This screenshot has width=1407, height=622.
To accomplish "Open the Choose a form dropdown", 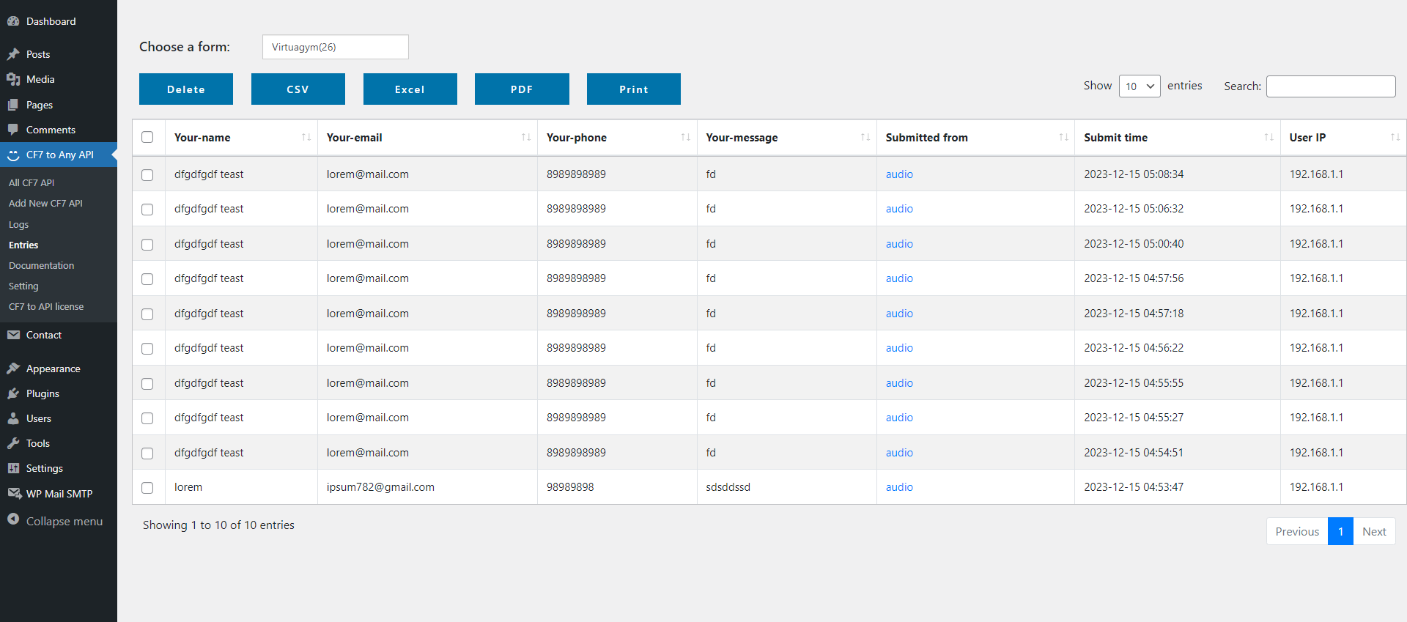I will [x=335, y=47].
